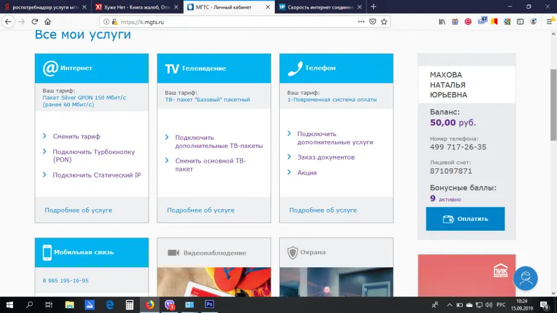The height and width of the screenshot is (313, 557).
Task: Open Подробнее об услуге for Интернет
Action: pos(78,210)
